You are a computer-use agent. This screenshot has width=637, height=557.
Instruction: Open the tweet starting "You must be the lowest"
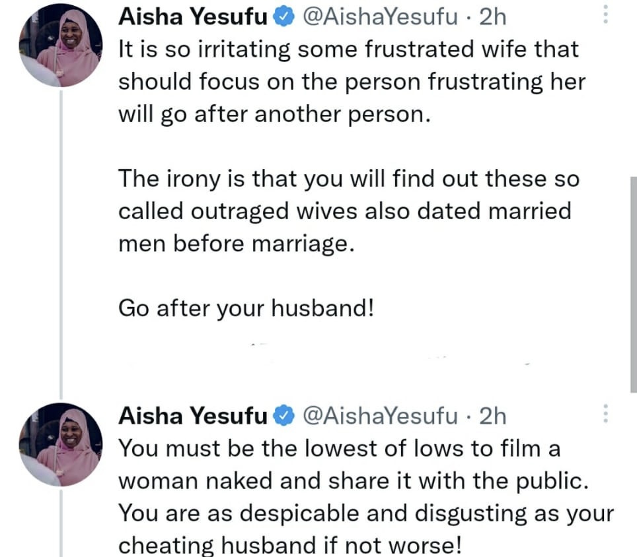338,449
